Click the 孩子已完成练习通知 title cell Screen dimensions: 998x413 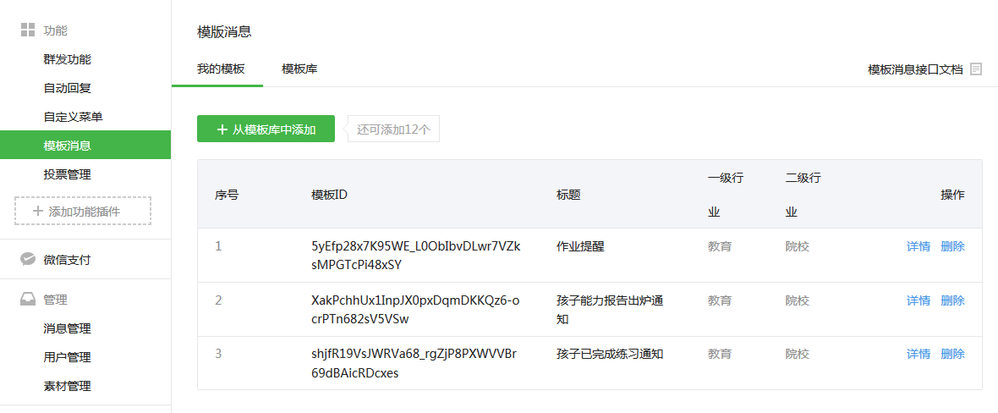610,354
